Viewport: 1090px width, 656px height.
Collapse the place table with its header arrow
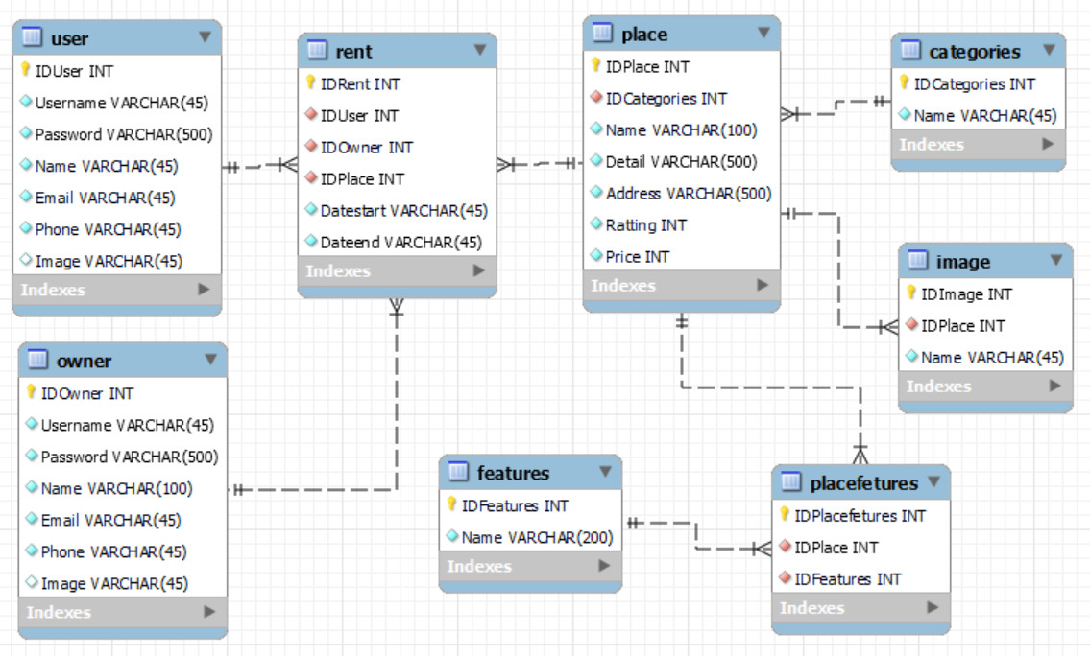click(764, 32)
